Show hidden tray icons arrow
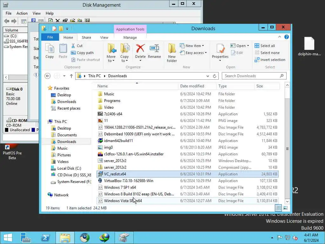 click(x=272, y=238)
